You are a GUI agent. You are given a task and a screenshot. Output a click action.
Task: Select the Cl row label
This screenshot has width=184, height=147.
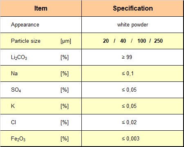13,122
